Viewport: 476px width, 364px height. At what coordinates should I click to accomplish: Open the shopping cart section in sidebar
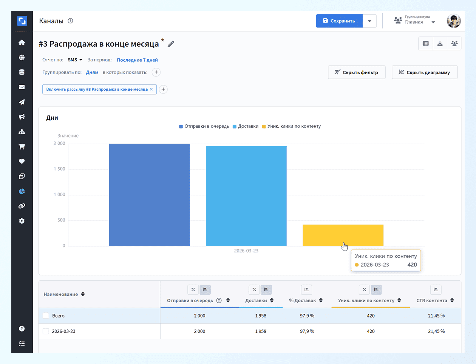click(x=22, y=147)
